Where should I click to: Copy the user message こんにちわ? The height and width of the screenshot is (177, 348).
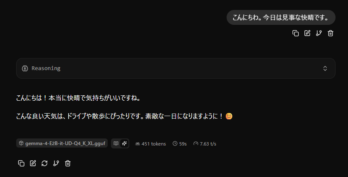click(295, 33)
